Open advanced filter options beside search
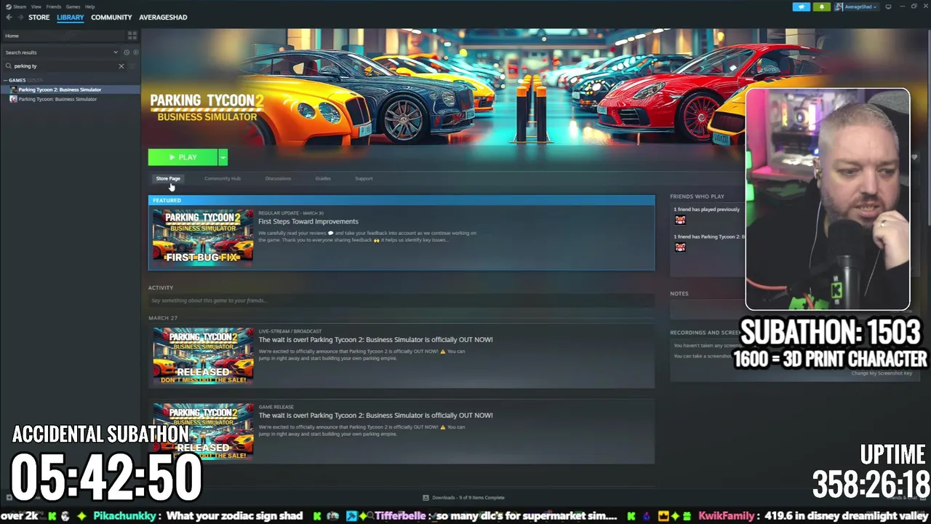931x524 pixels. pyautogui.click(x=134, y=66)
